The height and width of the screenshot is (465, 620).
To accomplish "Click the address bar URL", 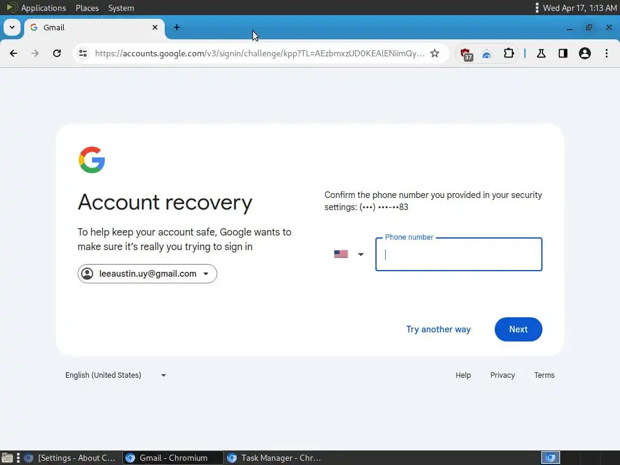I will 260,53.
